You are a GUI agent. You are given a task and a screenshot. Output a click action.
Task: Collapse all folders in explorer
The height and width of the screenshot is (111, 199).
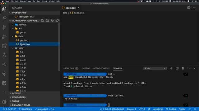(x=57, y=21)
